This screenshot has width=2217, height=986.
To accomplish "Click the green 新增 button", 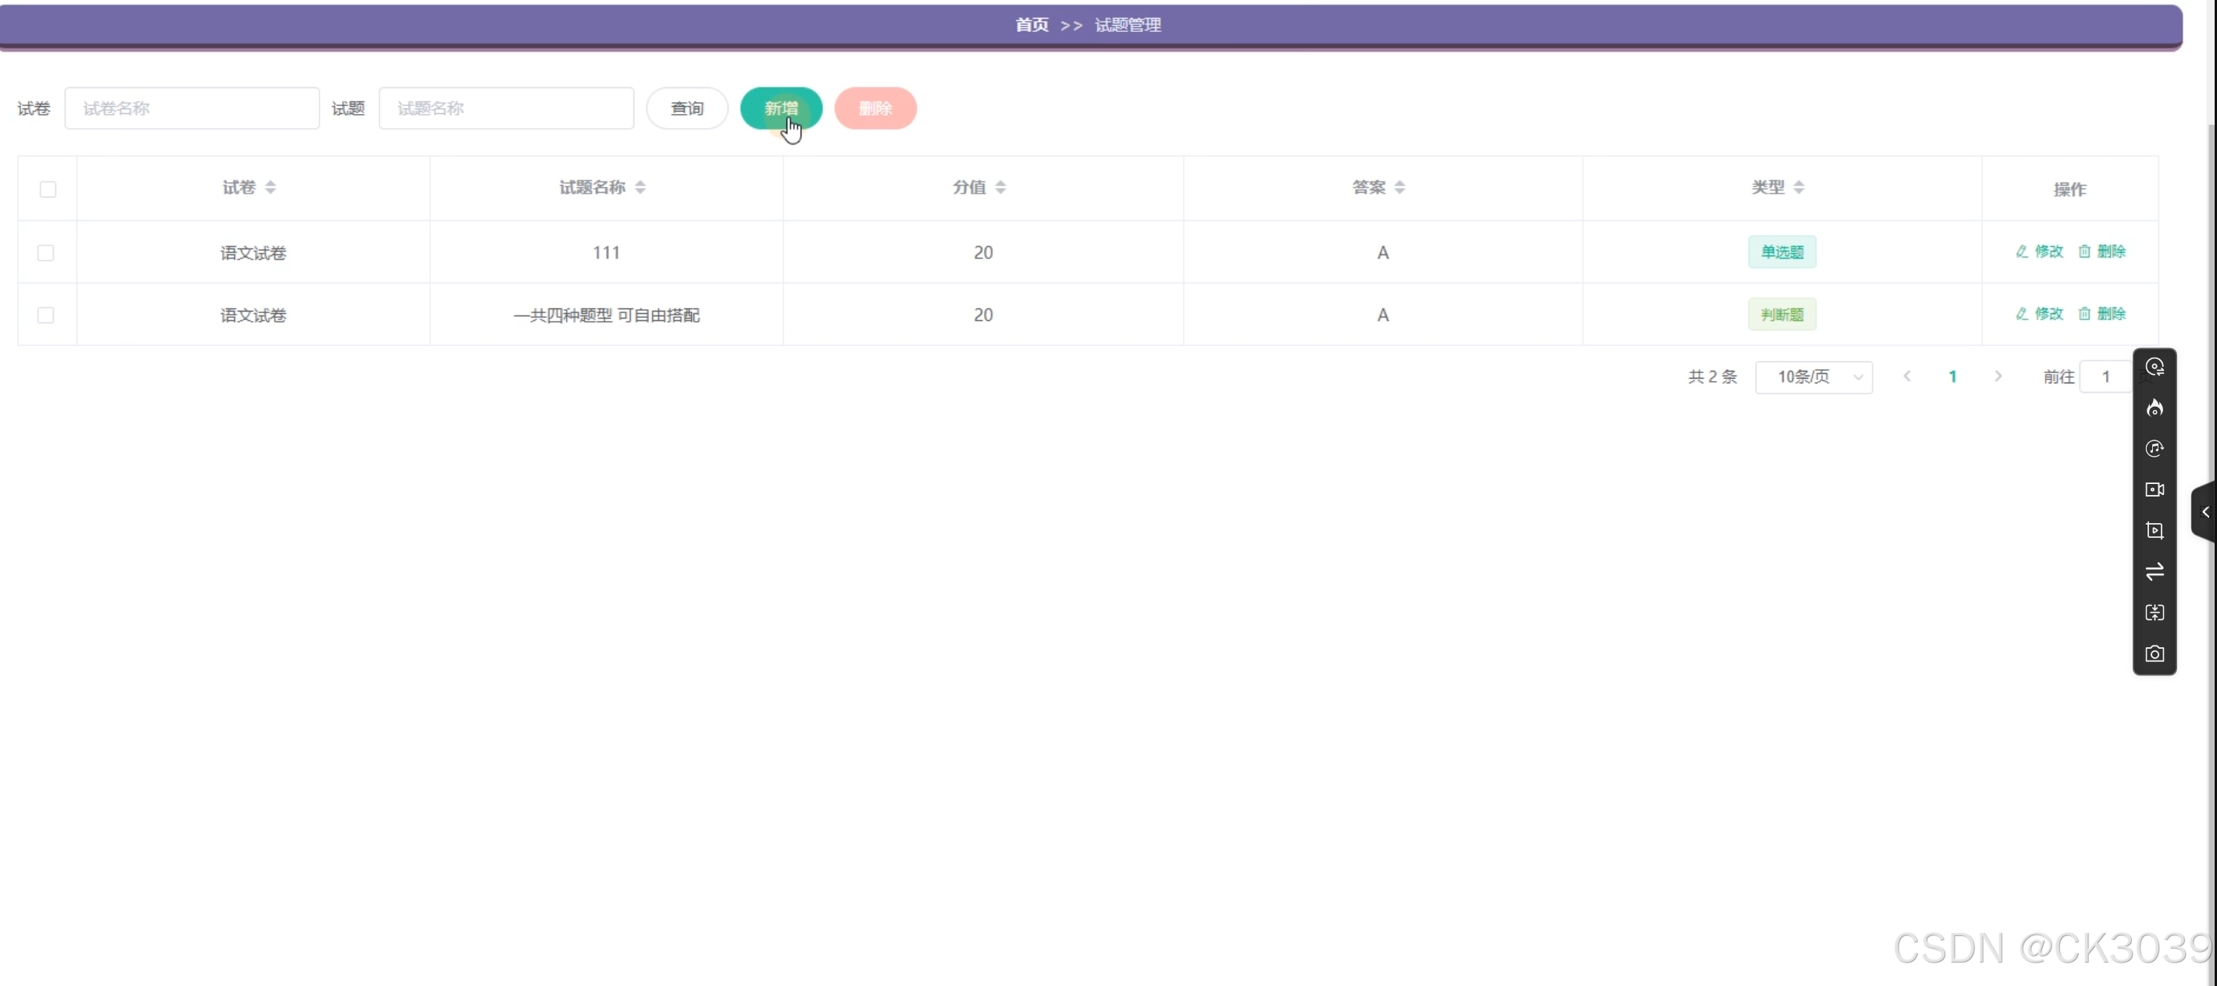I will (x=781, y=109).
